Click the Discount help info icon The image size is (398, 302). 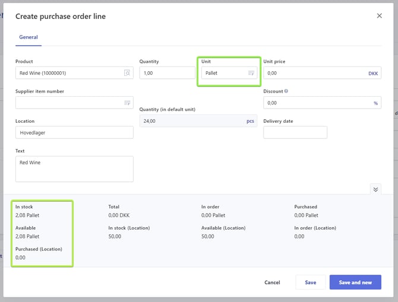286,91
